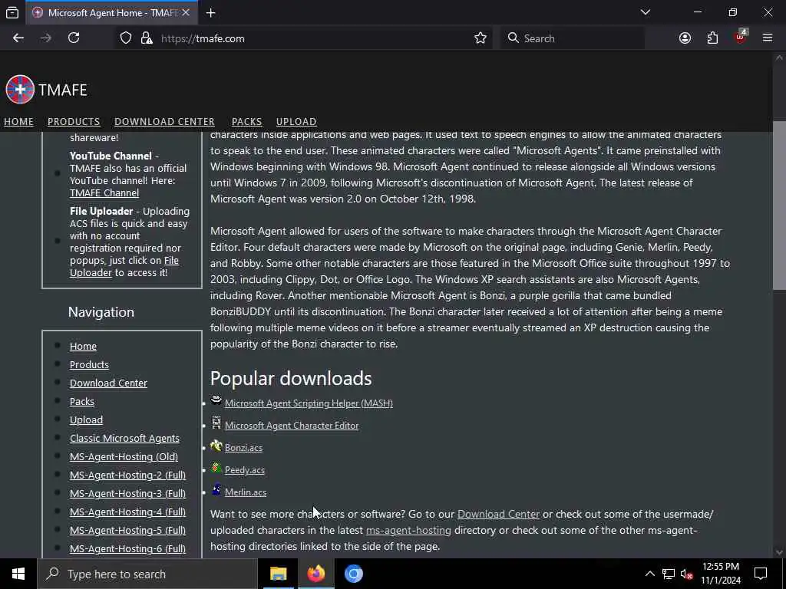Select the HOME menu item
The height and width of the screenshot is (589, 786).
tap(18, 122)
